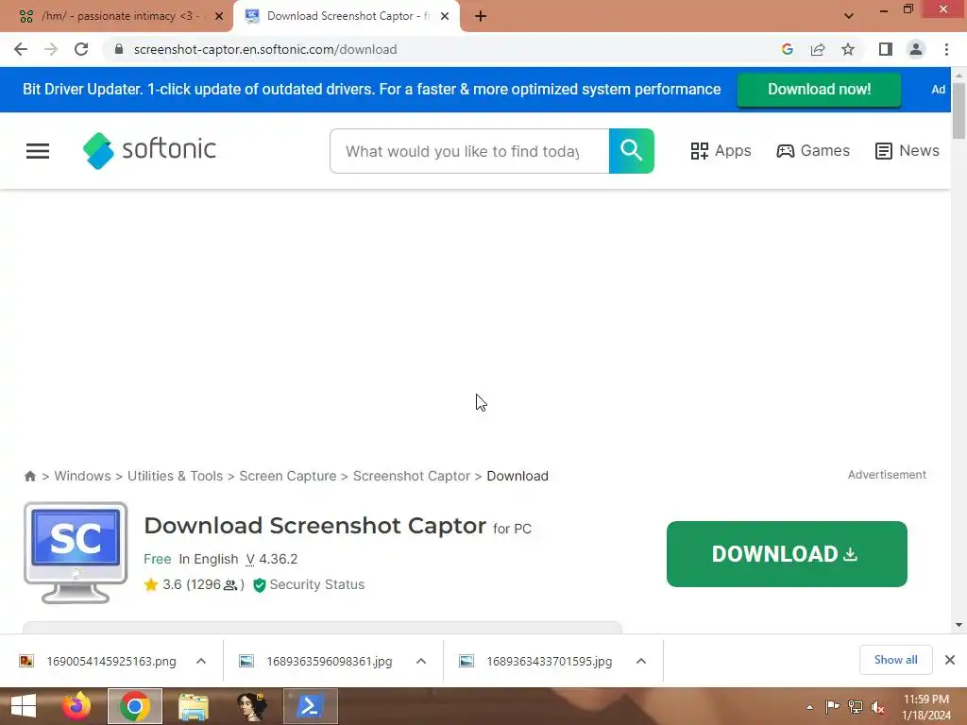The image size is (967, 725).
Task: Follow Screenshot Captor breadcrumb link
Action: (412, 476)
